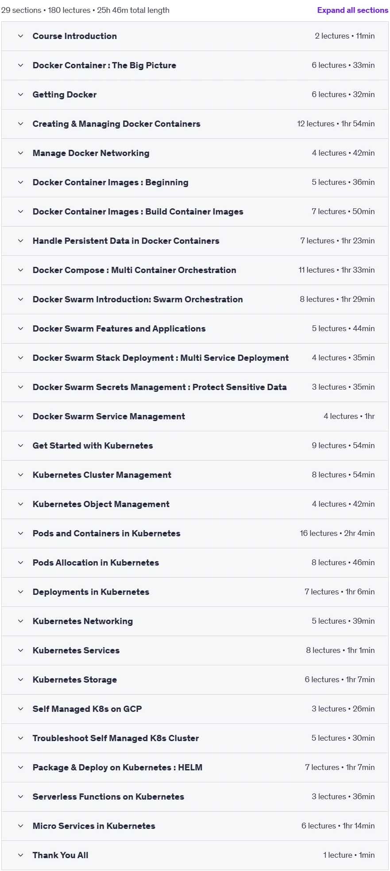Screen dimensions: 390x871
Task: Expand Self Managed K8s on GCP section
Action: coord(195,709)
